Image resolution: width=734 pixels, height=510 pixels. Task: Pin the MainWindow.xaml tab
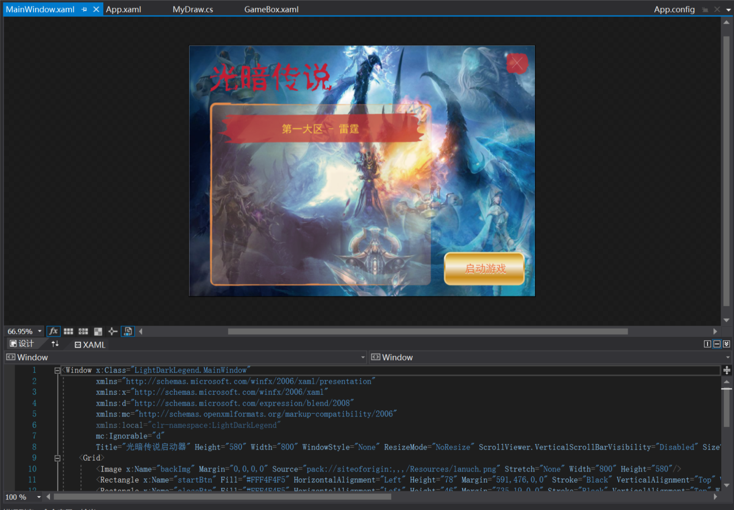pos(84,9)
